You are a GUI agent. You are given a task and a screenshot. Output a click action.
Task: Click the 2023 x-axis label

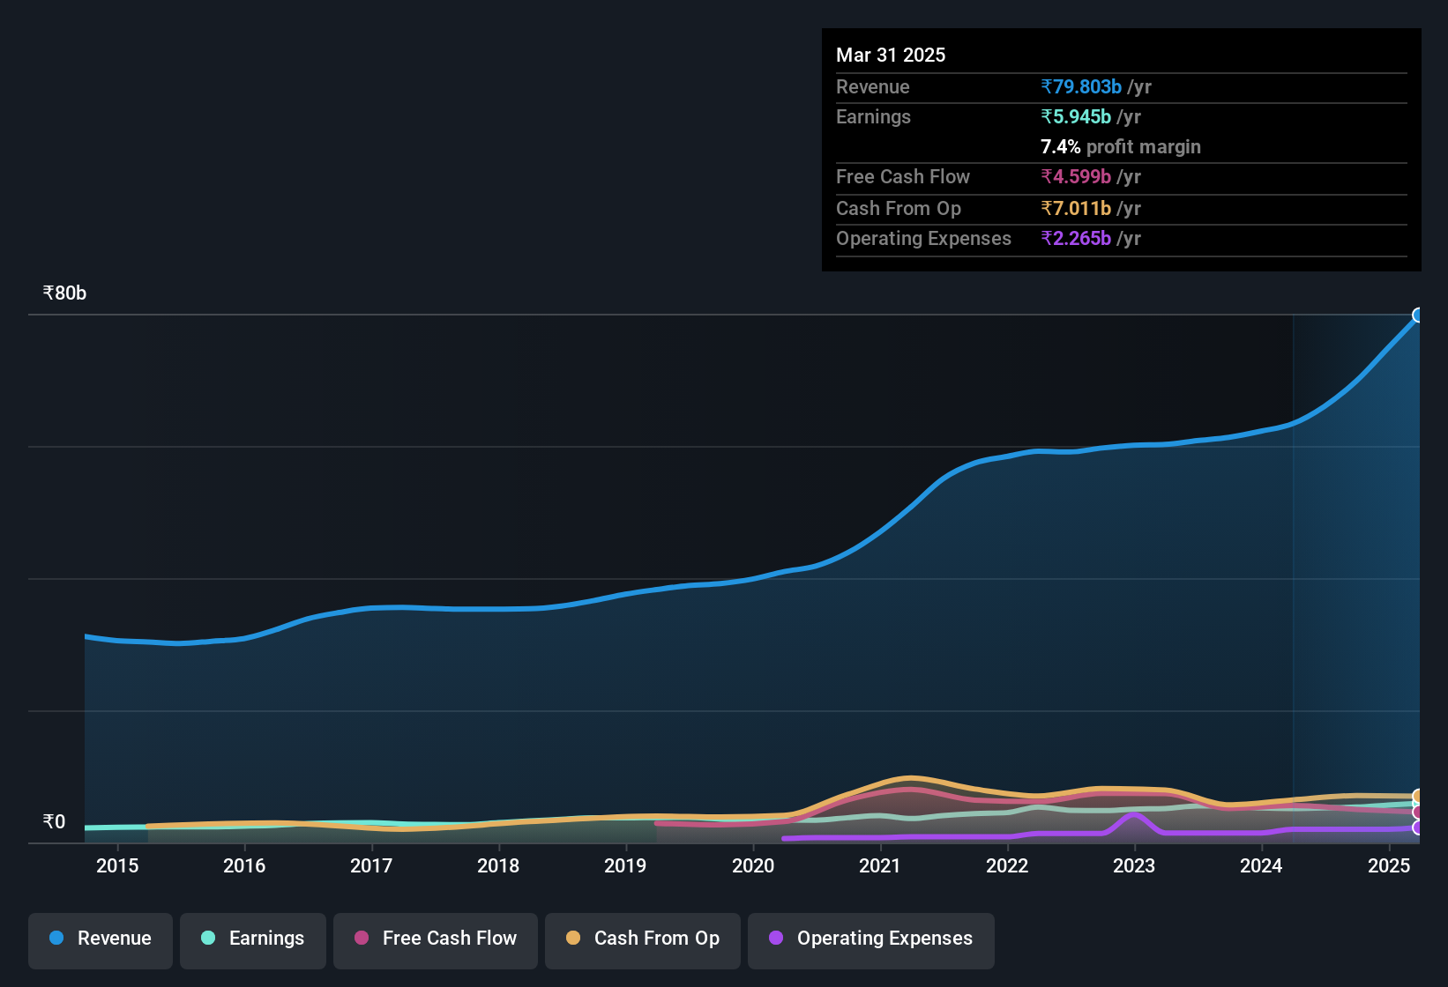(x=1134, y=866)
